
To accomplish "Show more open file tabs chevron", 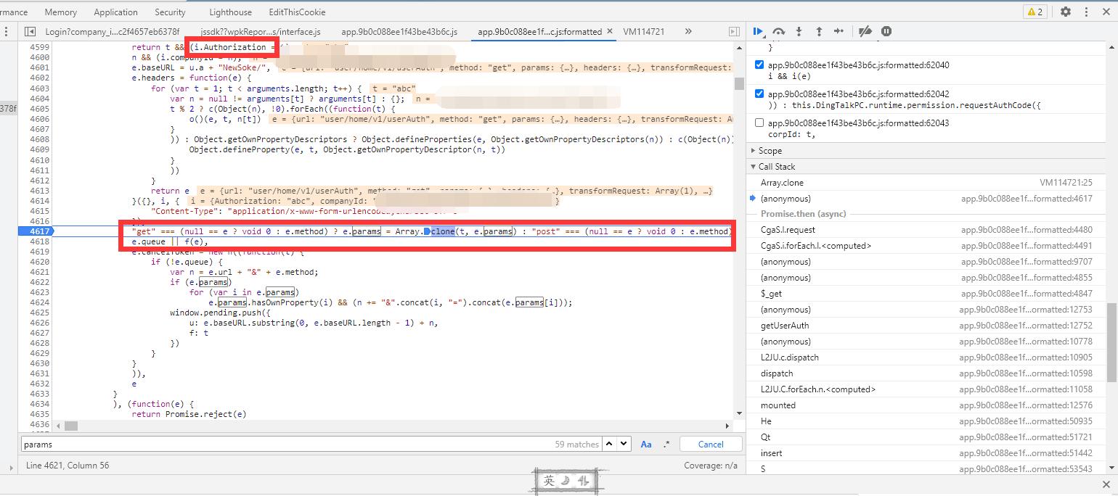I will 688,31.
